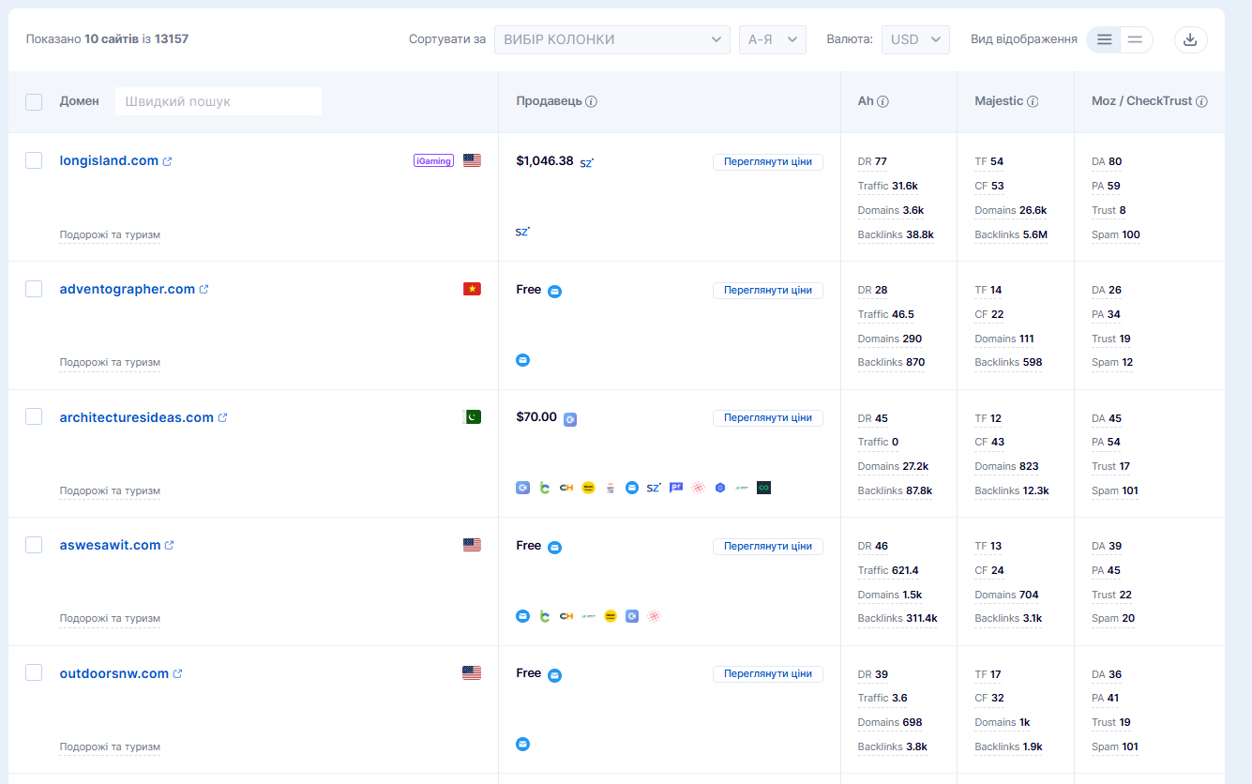
Task: Click Traffic 621.4 in aswesawit row
Action: point(888,570)
